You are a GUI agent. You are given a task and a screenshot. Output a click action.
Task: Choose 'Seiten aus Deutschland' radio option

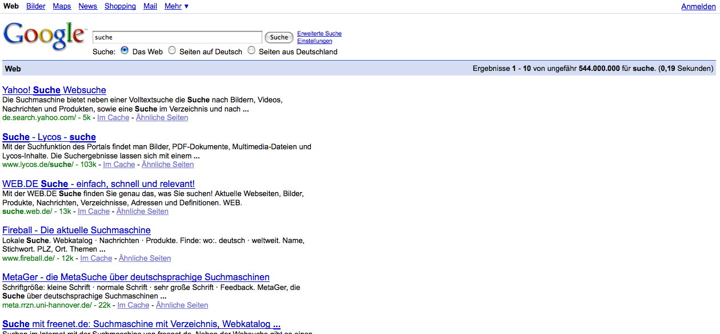[x=251, y=51]
